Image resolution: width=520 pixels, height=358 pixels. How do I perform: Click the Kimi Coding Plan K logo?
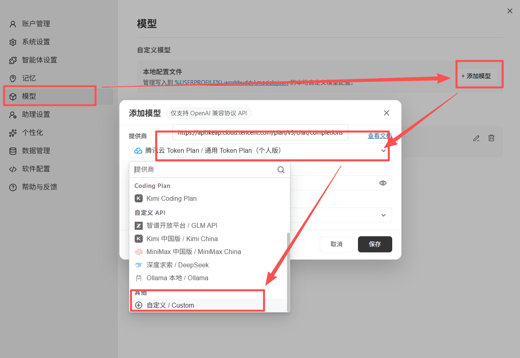[139, 198]
